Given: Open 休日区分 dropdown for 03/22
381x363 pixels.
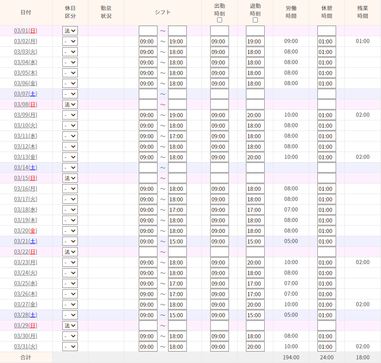Looking at the screenshot, I should [x=70, y=252].
